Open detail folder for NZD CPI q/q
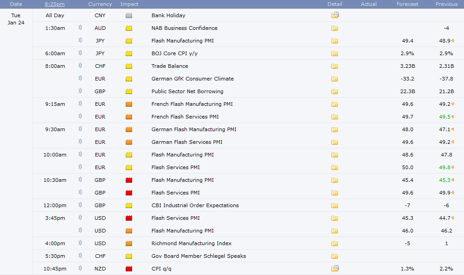This screenshot has width=464, height=275. [x=335, y=269]
